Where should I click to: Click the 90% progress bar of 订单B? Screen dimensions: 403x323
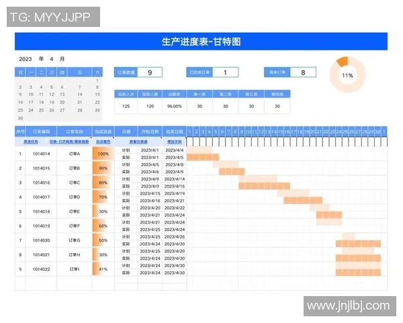tap(102, 168)
